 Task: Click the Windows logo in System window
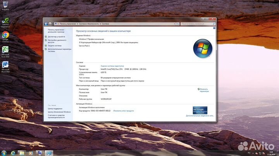[203, 49]
